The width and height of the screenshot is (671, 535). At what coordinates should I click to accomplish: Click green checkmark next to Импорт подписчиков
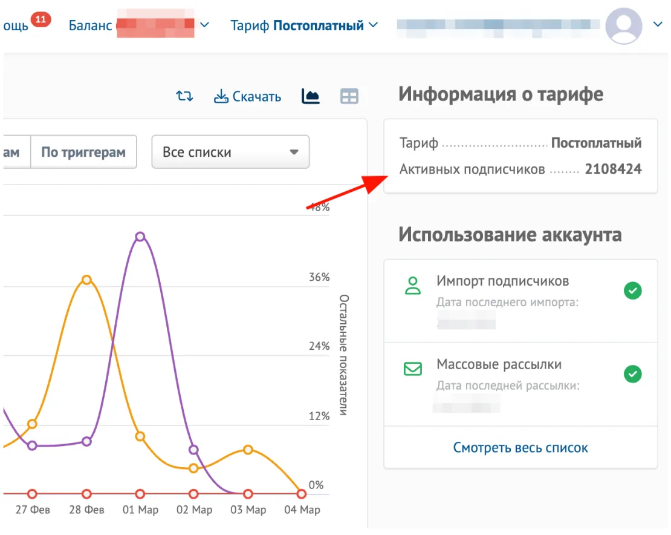(632, 291)
